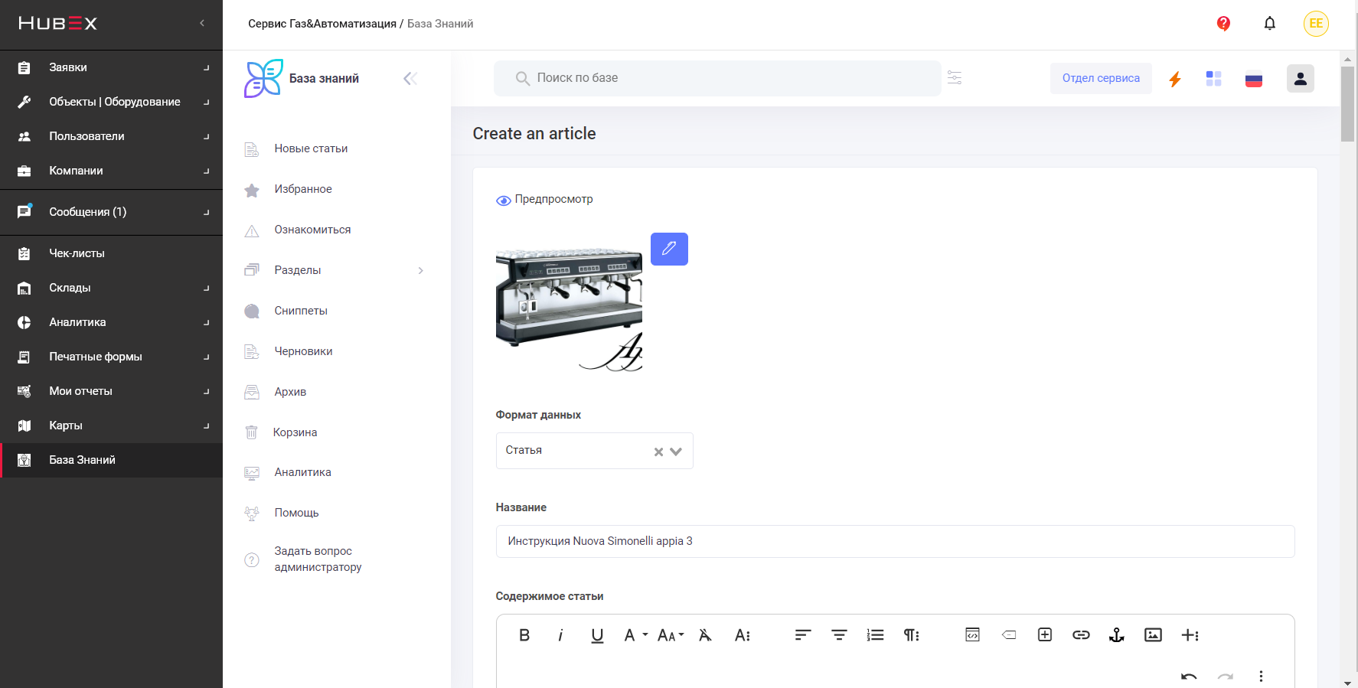
Task: Open search filter settings icon
Action: (955, 78)
